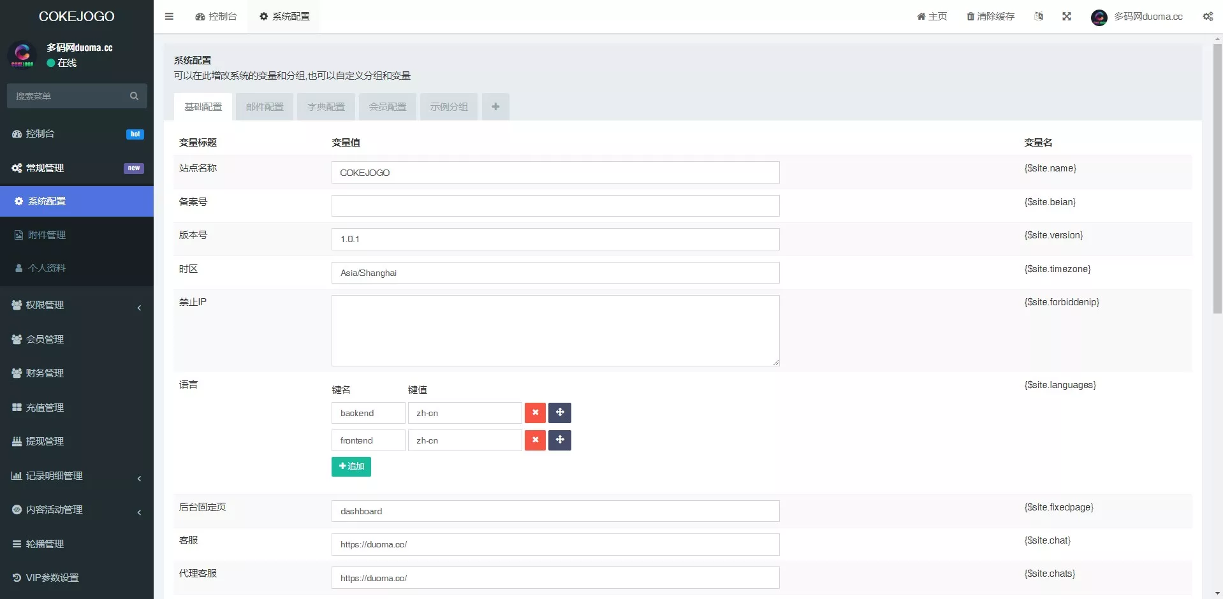Open fullscreen with the expand icon
The width and height of the screenshot is (1223, 599).
point(1067,16)
